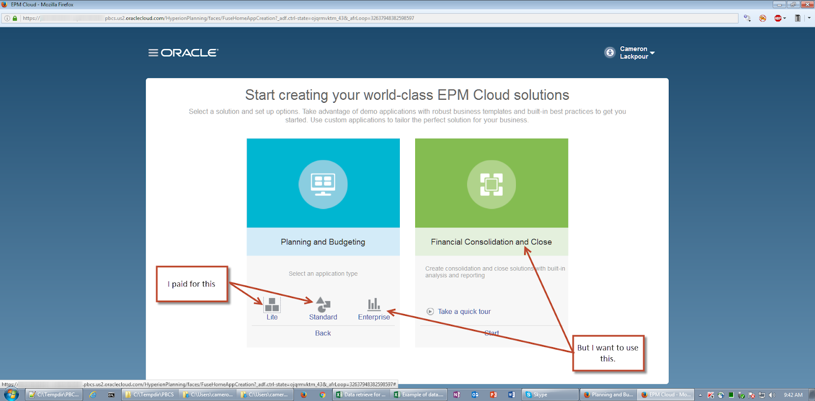The width and height of the screenshot is (815, 401).
Task: Click the main heading 'Start creating your world-class EPM Cloud solutions'
Action: tap(407, 95)
